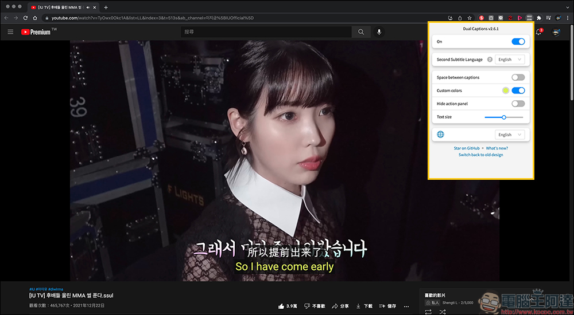Pick the yellow-green custom color swatch

click(x=506, y=90)
